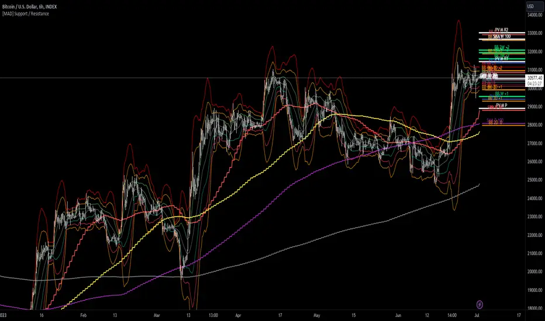
Task: Click the Jun date on time axis
Action: [398, 315]
